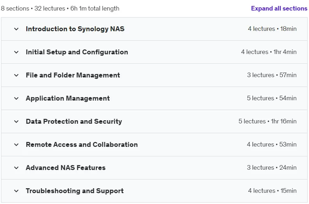The image size is (309, 204).
Task: Open the Remote Access and Collaboration title
Action: (82, 144)
